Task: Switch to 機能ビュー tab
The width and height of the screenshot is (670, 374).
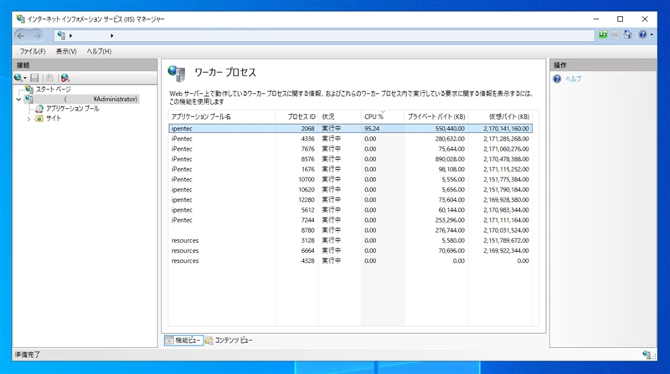Action: (183, 341)
